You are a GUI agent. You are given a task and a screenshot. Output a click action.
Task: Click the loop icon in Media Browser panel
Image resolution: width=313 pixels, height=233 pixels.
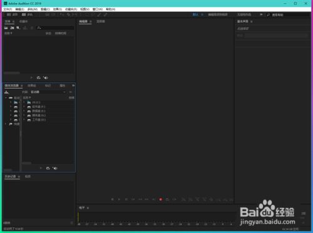48,168
